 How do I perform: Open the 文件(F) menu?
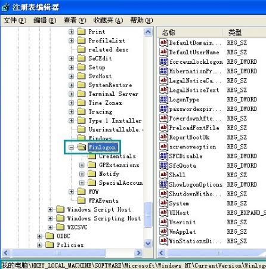15,20
